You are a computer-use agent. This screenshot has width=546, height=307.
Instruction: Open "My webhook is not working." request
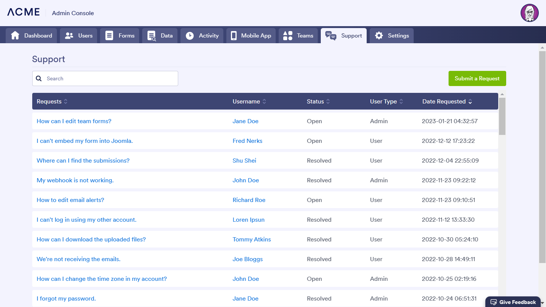(75, 180)
